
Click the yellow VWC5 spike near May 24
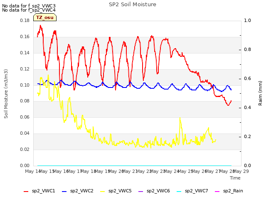[x=180, y=119]
